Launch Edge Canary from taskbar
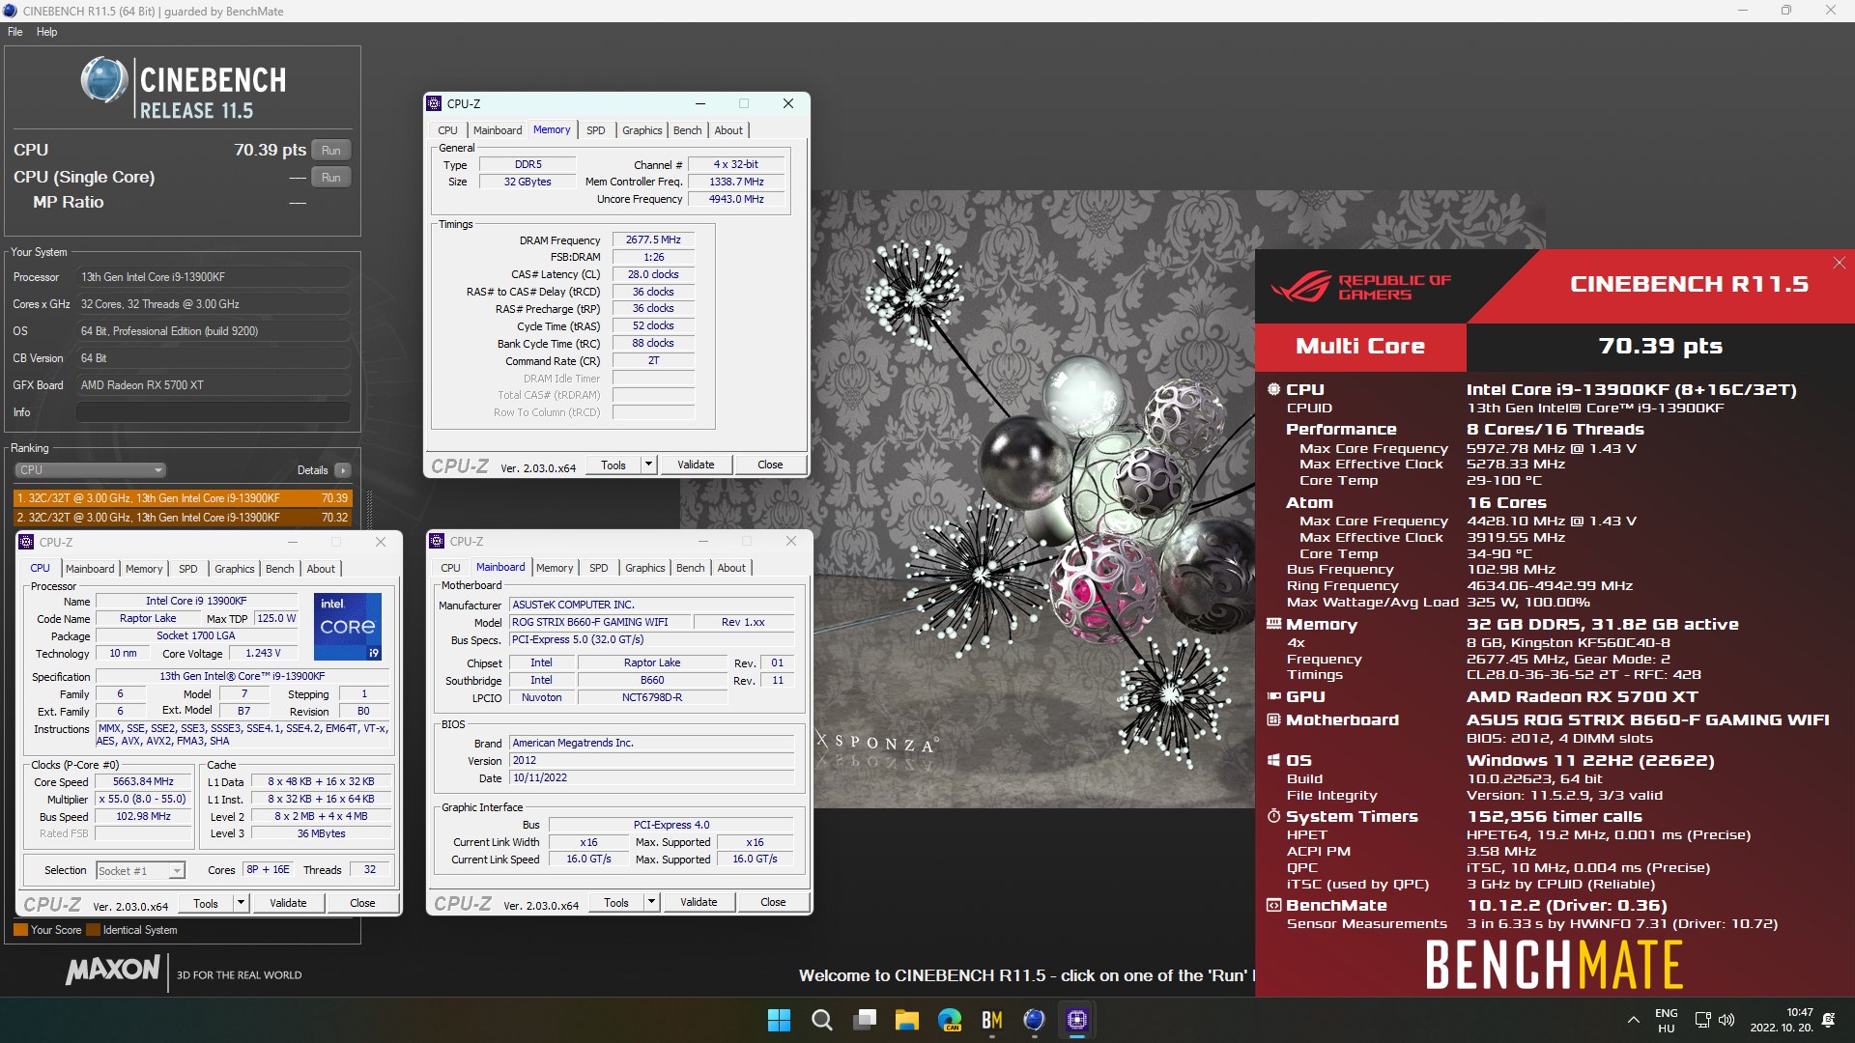This screenshot has width=1855, height=1043. click(950, 1020)
